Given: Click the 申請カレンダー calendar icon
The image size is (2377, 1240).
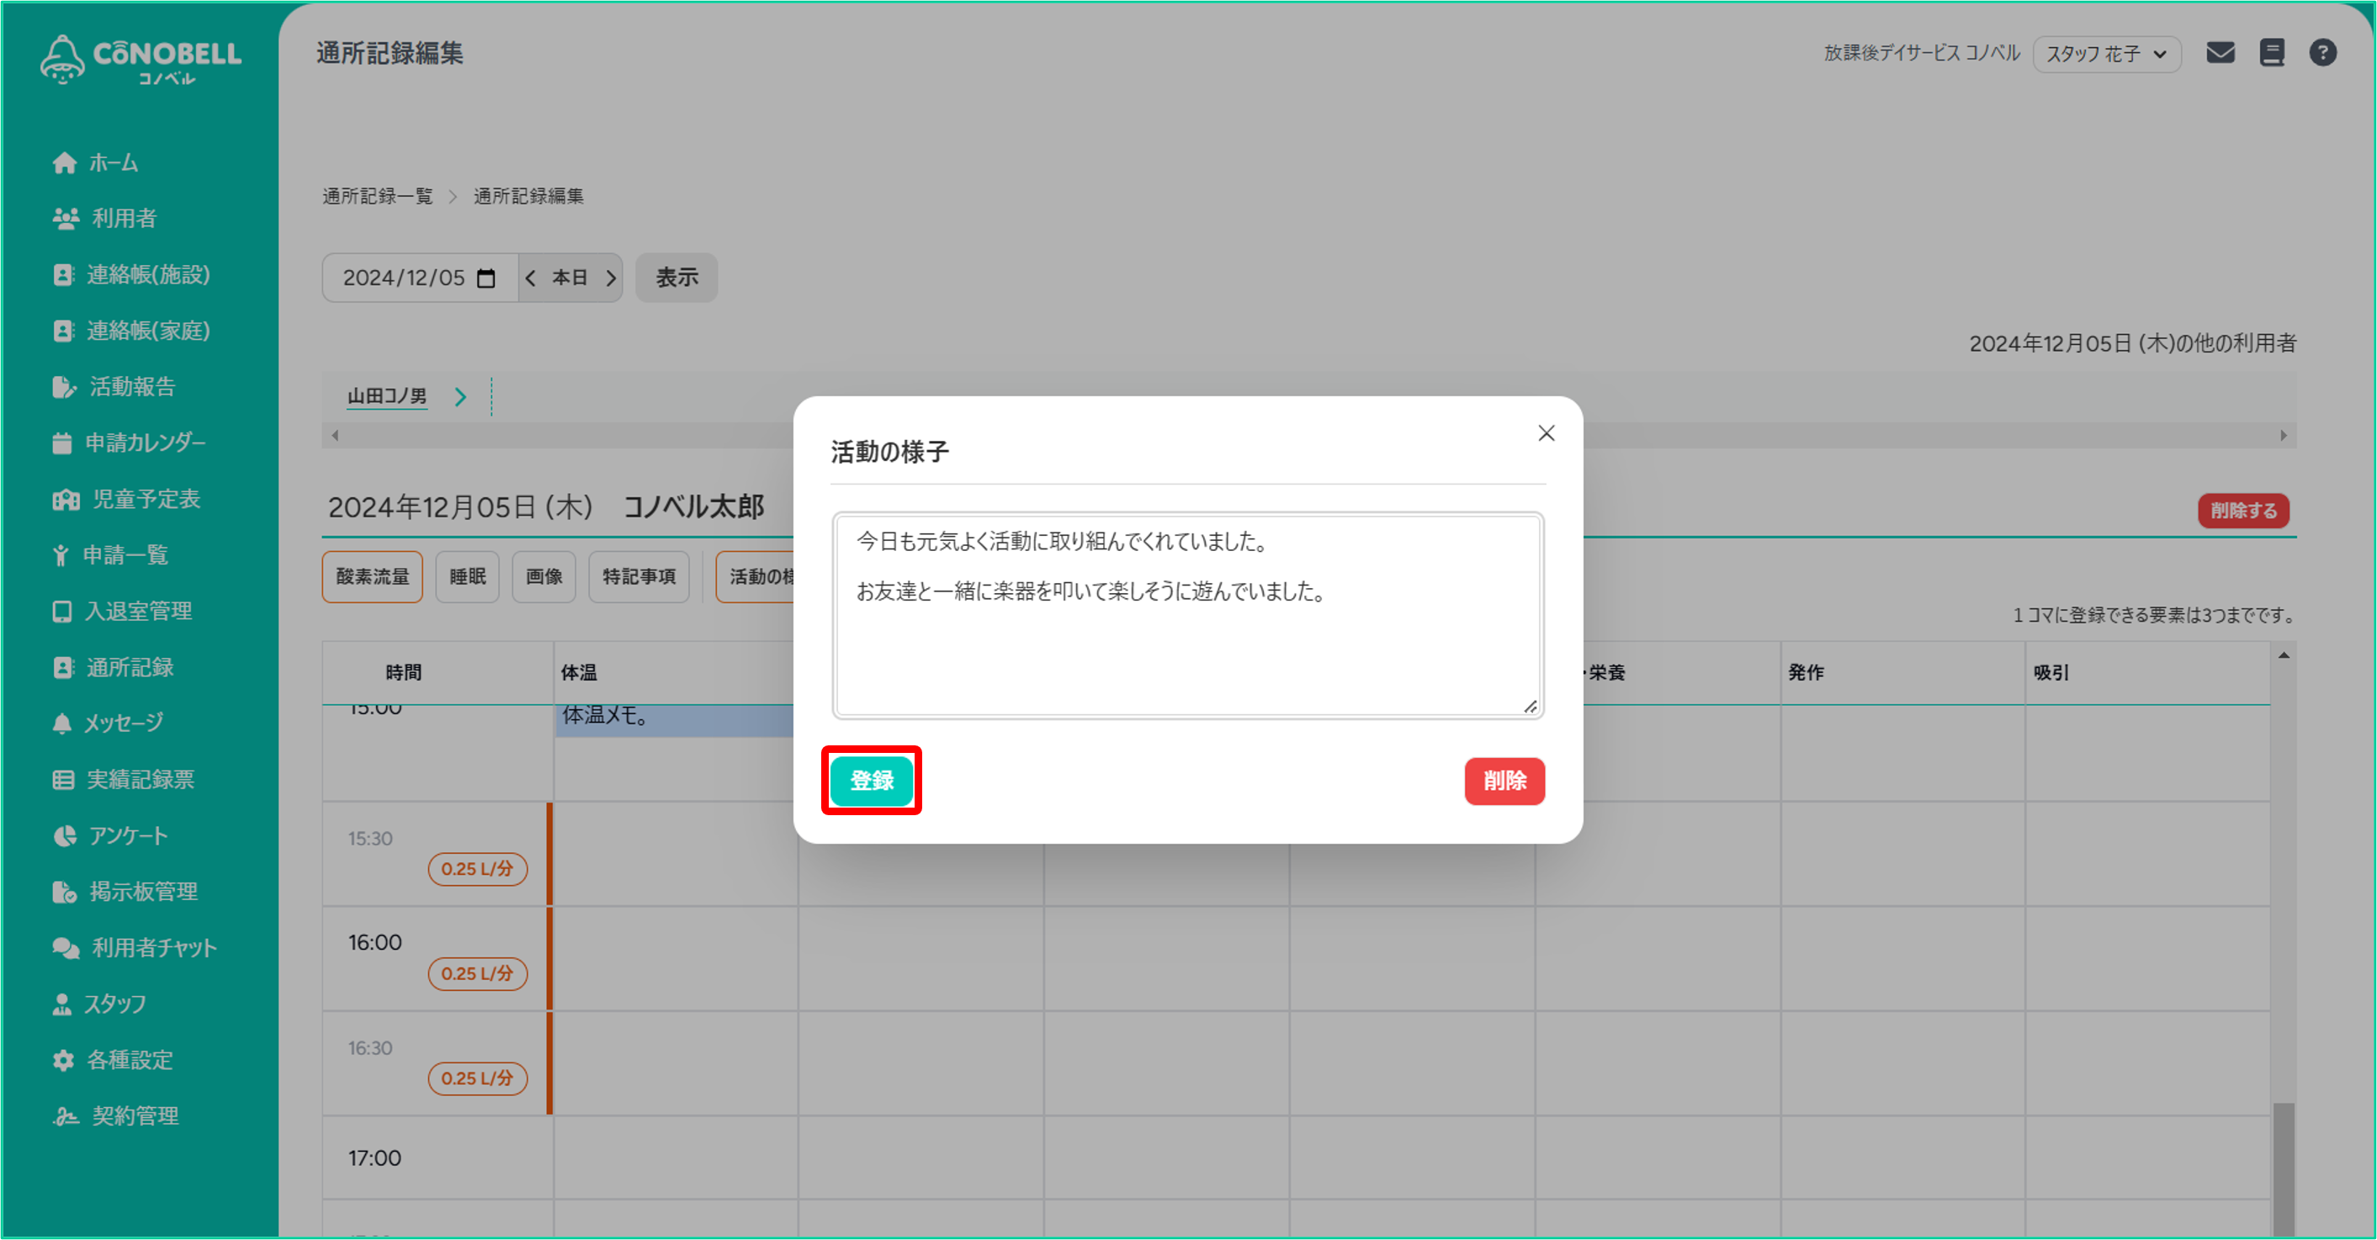Looking at the screenshot, I should tap(61, 444).
